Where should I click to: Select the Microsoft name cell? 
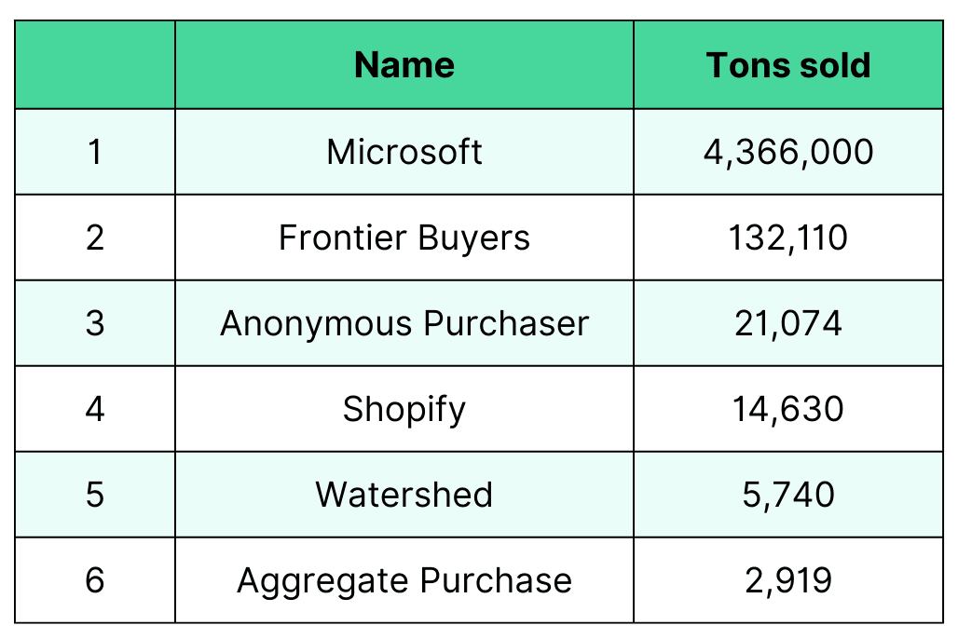[404, 152]
